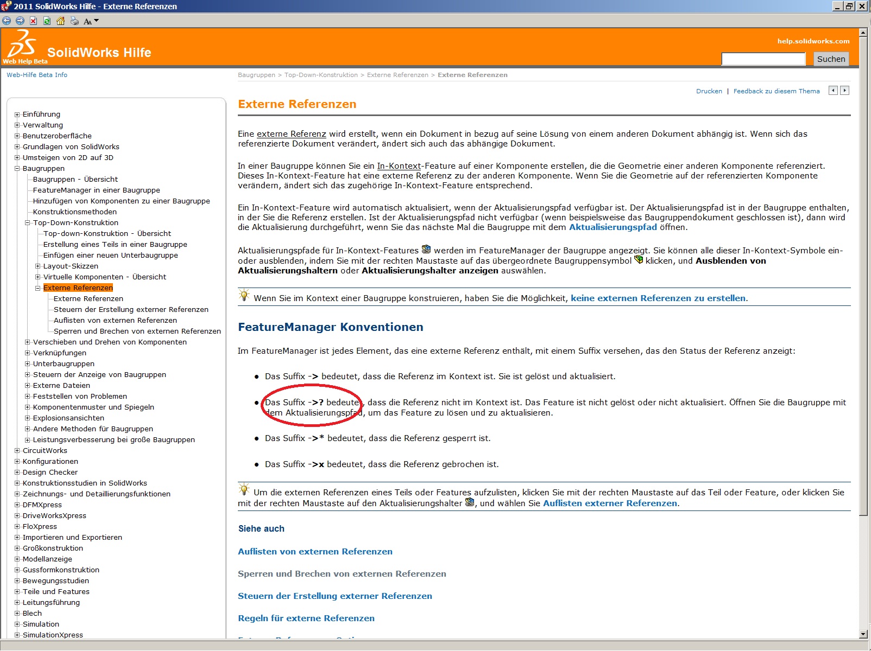Click the underlined In-Kontext term
The image size is (871, 651).
pos(399,166)
